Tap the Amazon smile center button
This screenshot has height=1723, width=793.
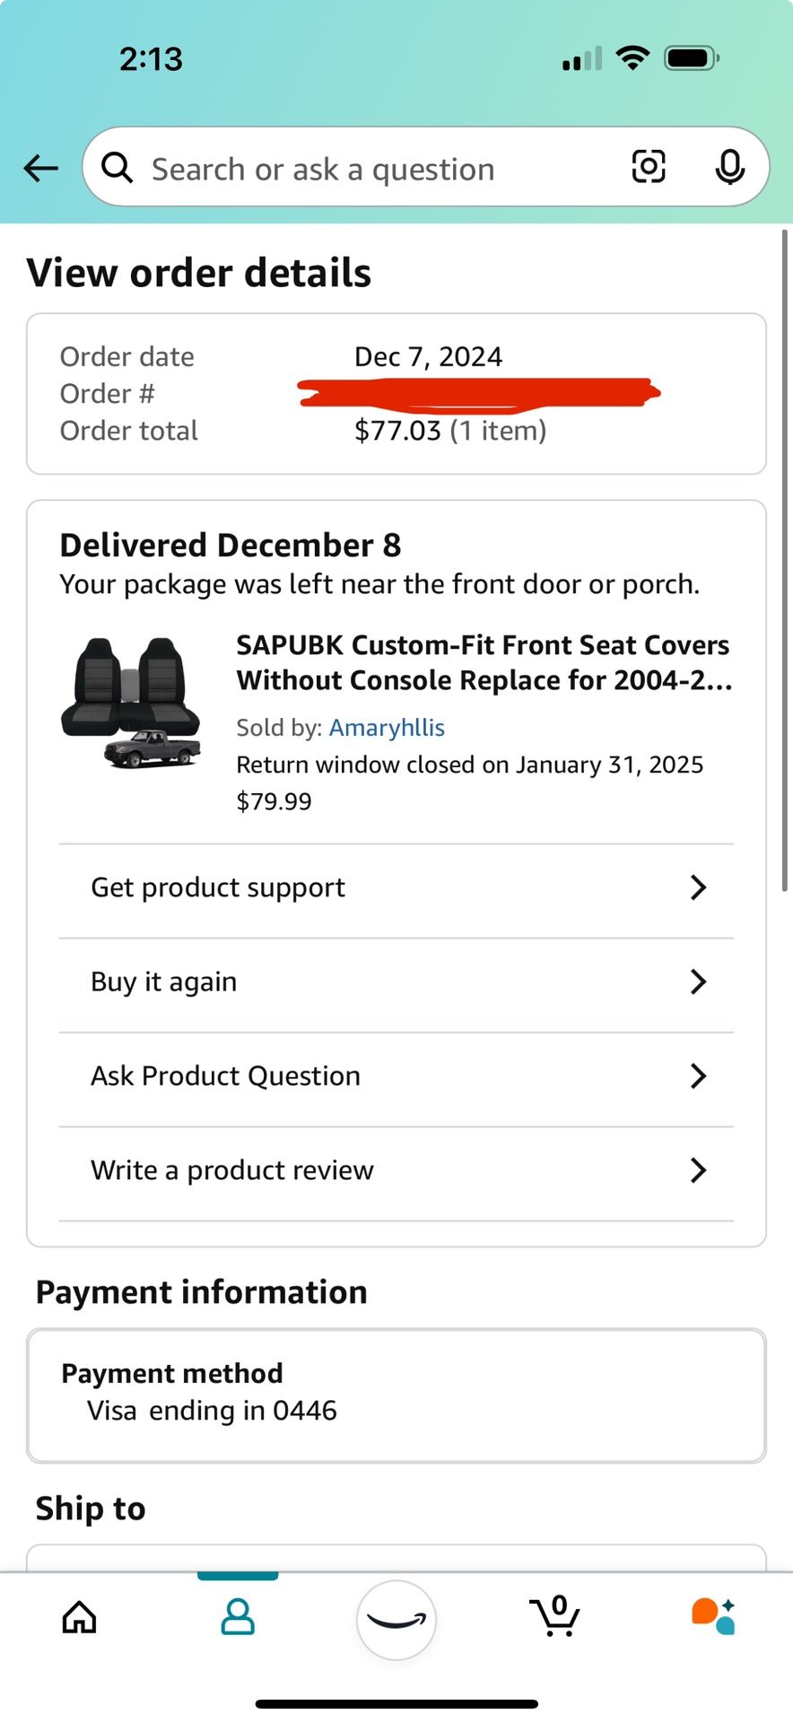click(x=396, y=1620)
